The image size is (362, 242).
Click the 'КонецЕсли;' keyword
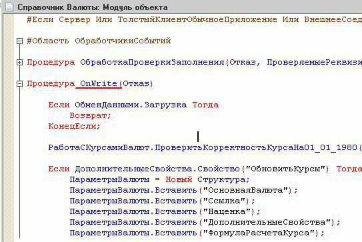tap(74, 126)
